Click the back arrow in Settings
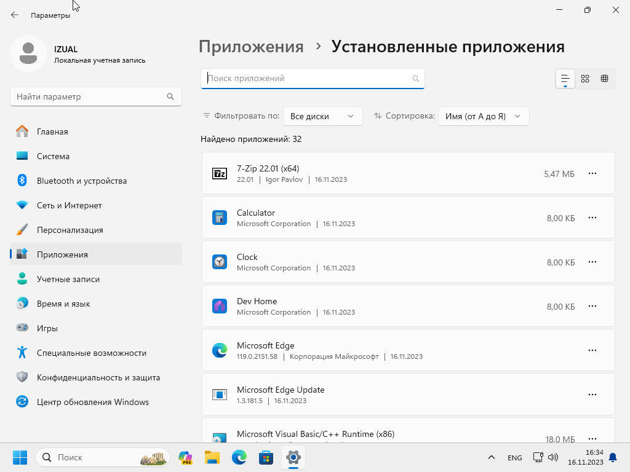This screenshot has height=472, width=630. tap(15, 15)
